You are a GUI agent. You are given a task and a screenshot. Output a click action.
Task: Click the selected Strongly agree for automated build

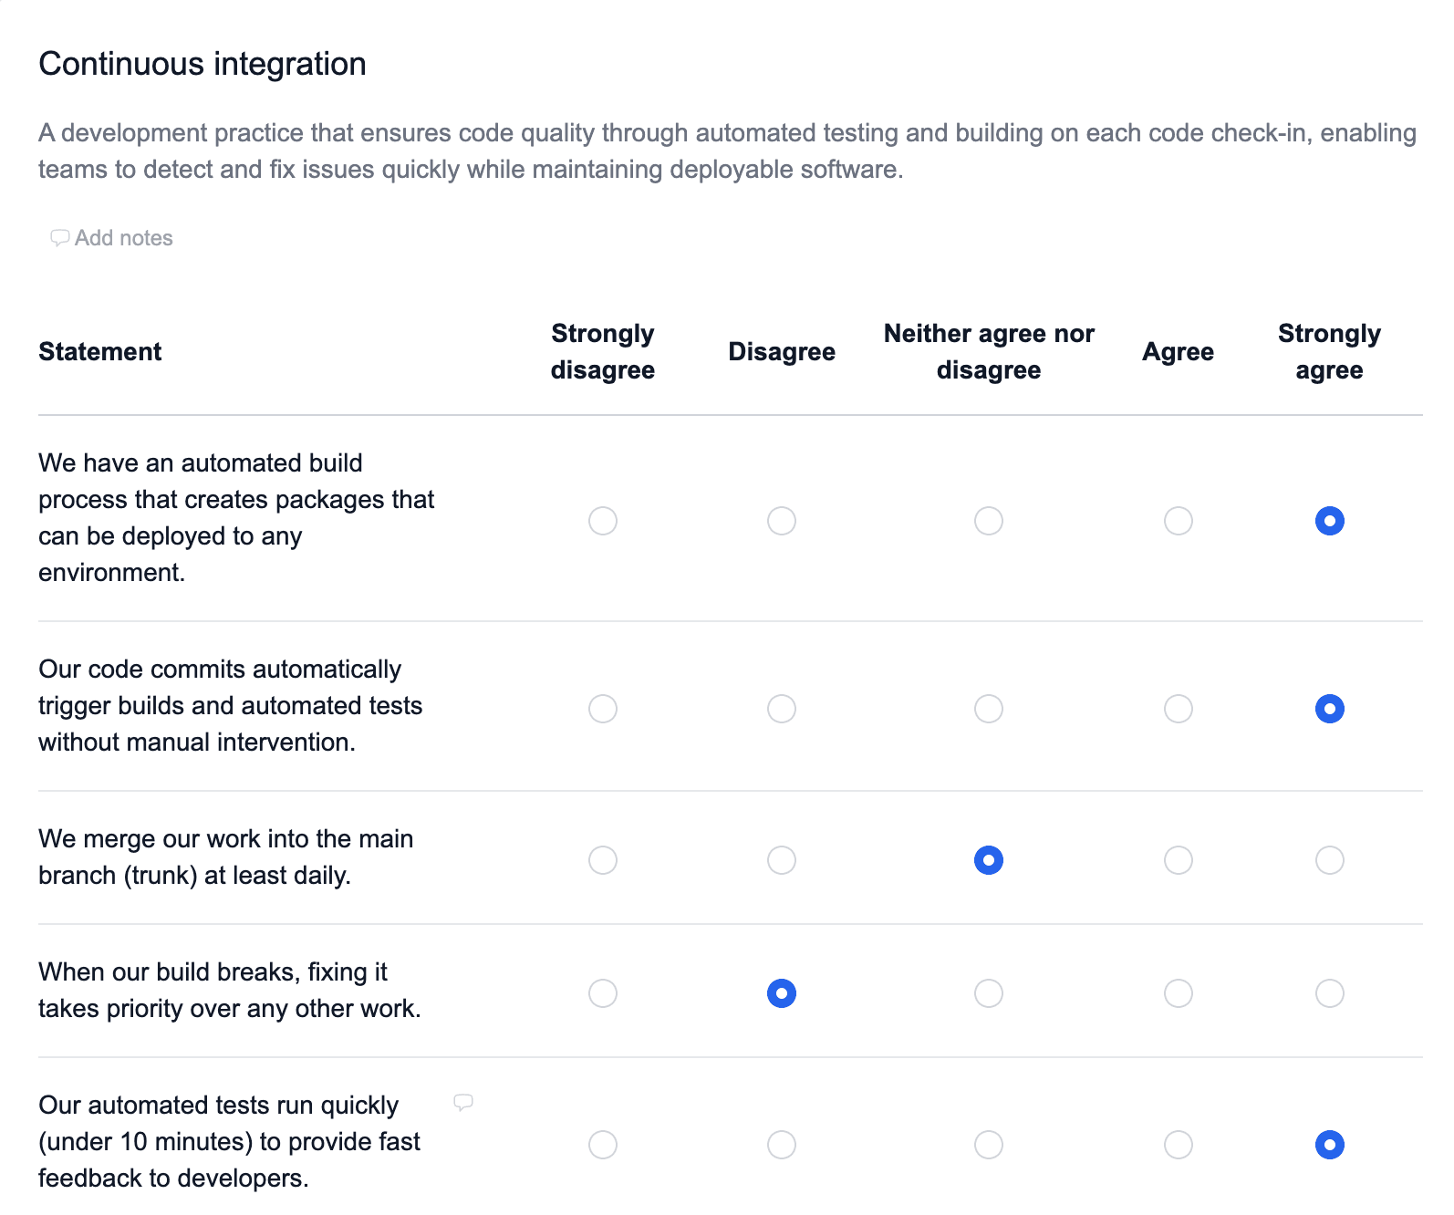1330,521
